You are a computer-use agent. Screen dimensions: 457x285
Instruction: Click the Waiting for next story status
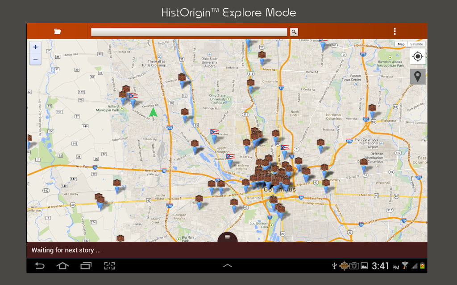click(x=66, y=250)
